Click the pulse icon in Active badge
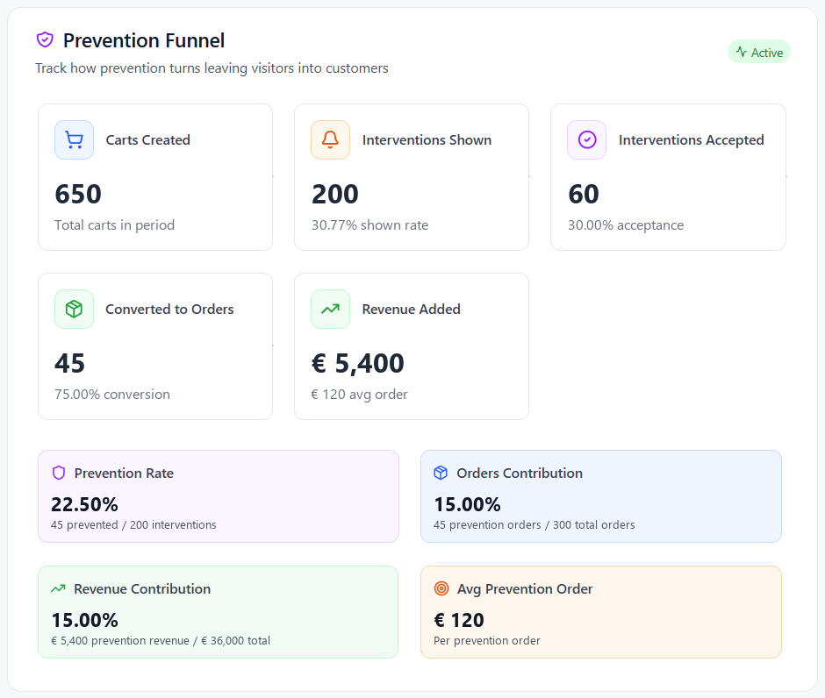825x698 pixels. pos(742,52)
